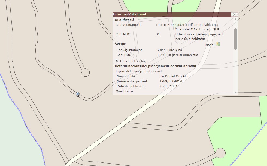The image size is (267, 166).
Task: Click the plan name Pla Parcial Mas Alba
Action: pos(174,76)
